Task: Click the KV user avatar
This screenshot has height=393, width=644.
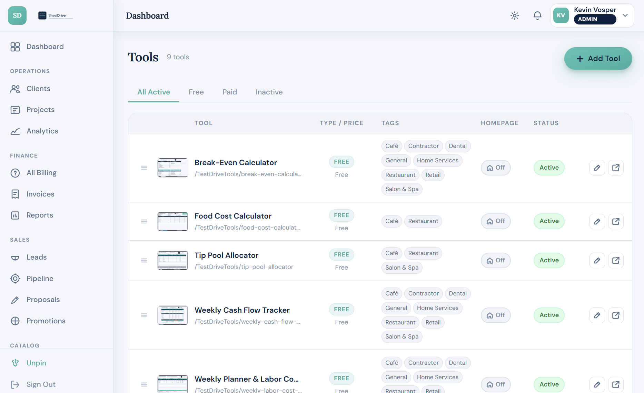Action: point(561,16)
